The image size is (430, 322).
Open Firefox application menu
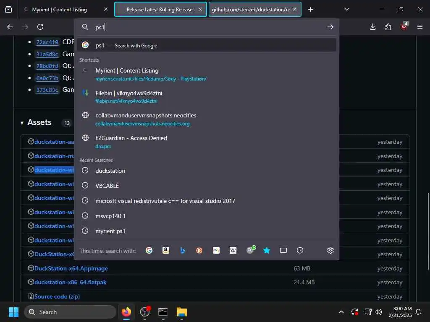tap(420, 27)
